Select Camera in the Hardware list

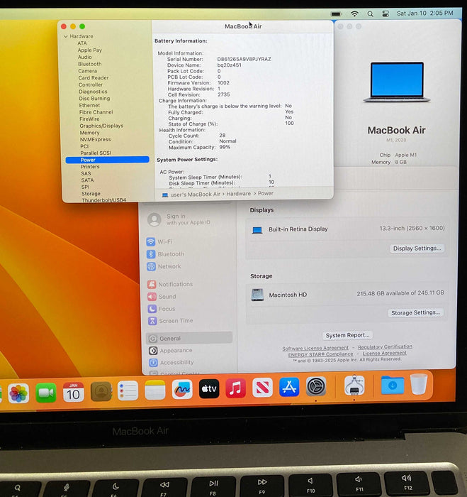[x=88, y=71]
